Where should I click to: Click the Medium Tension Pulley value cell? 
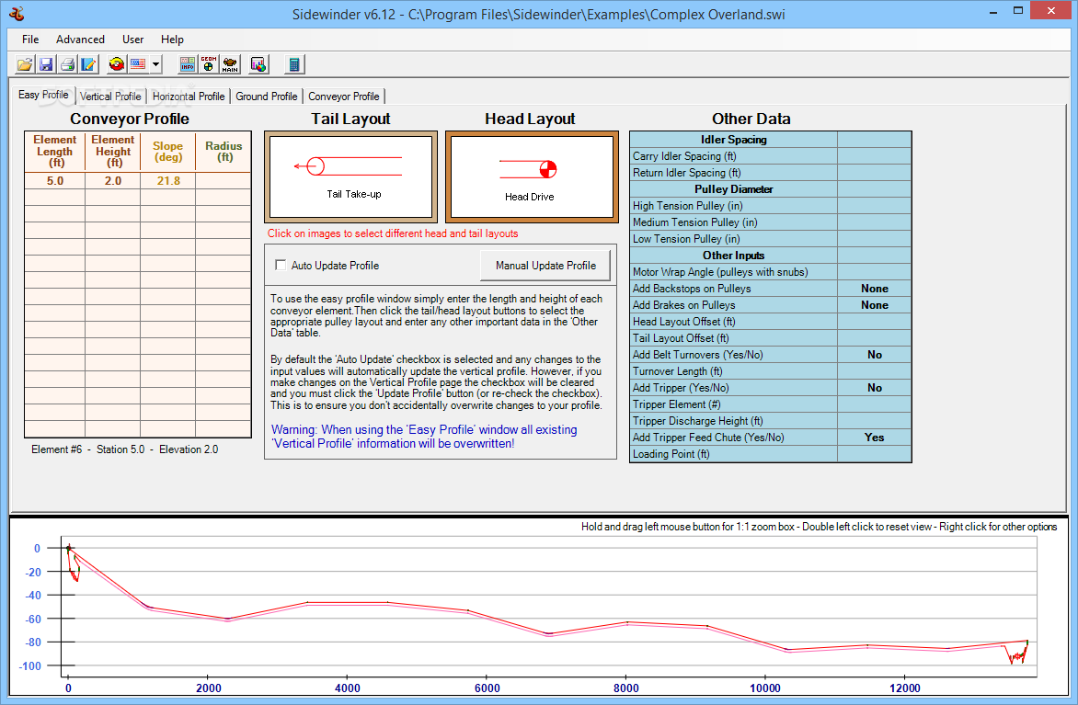pyautogui.click(x=874, y=222)
